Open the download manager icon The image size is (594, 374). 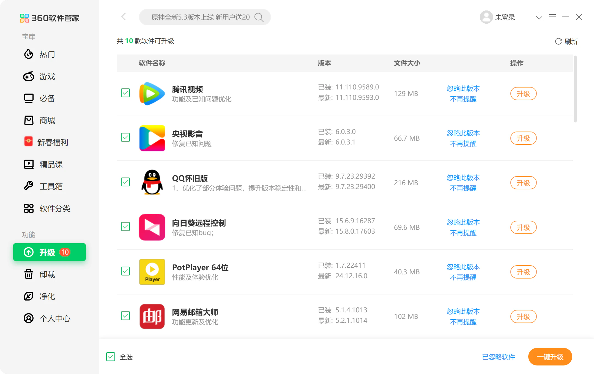[539, 17]
